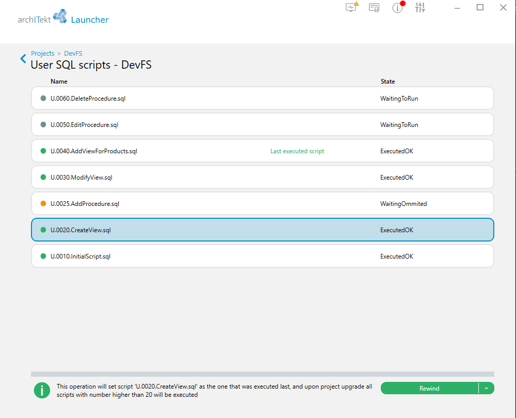This screenshot has height=418, width=516.
Task: Open the info notifications icon
Action: 398,7
